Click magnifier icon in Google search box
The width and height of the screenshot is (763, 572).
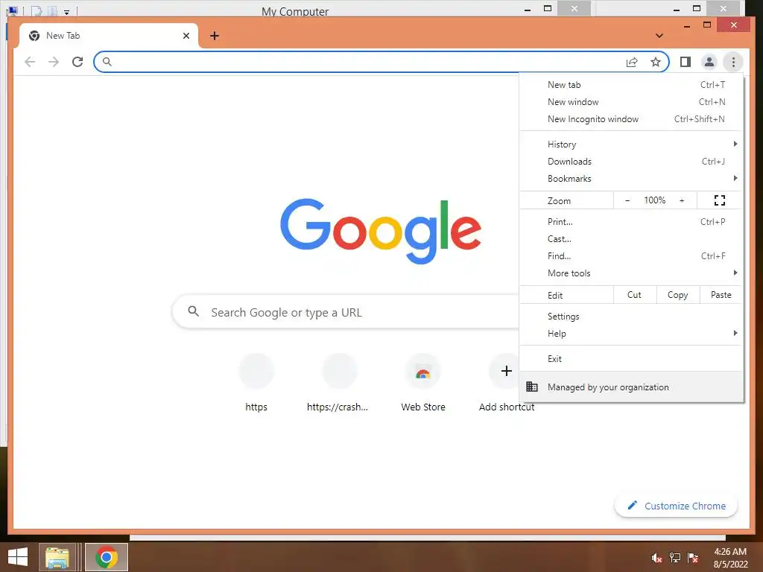click(193, 311)
